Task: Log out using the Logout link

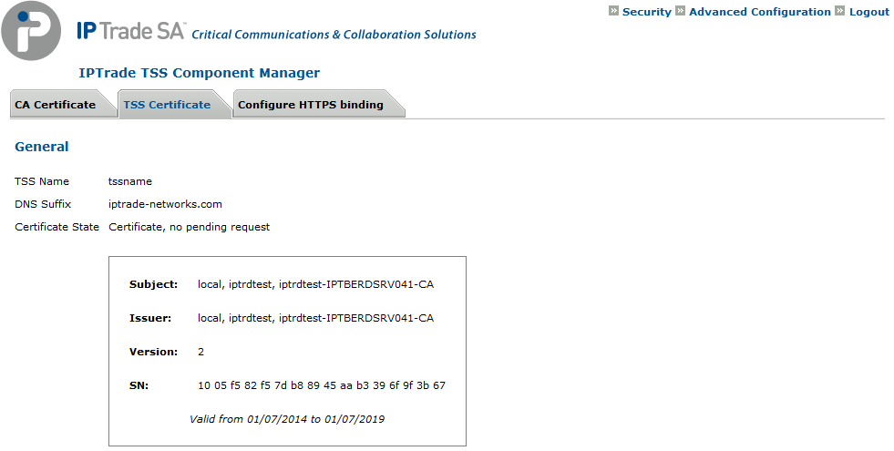Action: pyautogui.click(x=868, y=12)
